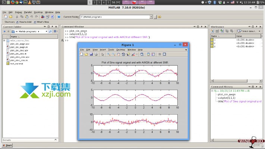Image resolution: width=265 pixels, height=149 pixels.
Task: Click the How to Add shortcut
Action: (24, 22)
